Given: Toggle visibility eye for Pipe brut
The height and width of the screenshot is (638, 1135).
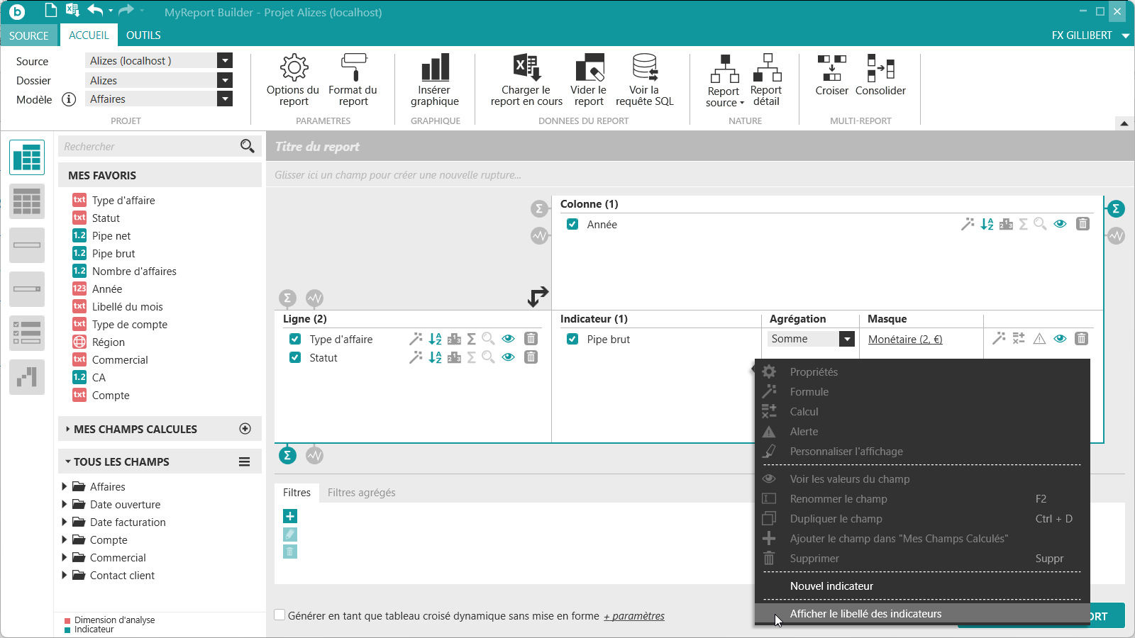Looking at the screenshot, I should pyautogui.click(x=1060, y=339).
